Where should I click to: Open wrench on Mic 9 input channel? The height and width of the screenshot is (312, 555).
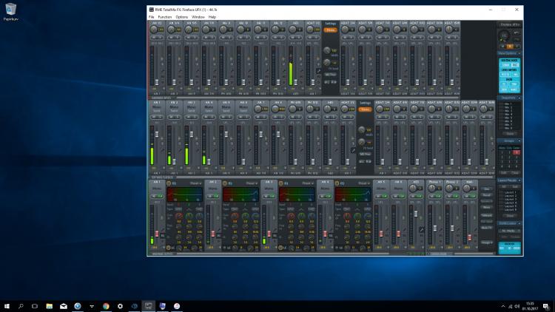pyautogui.click(x=232, y=71)
